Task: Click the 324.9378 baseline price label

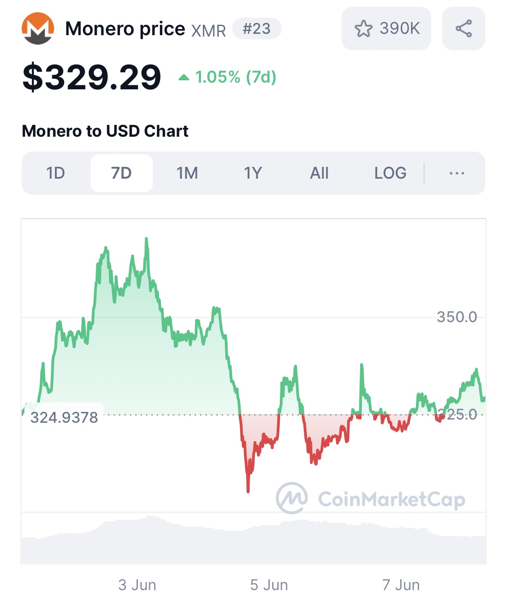Action: pyautogui.click(x=64, y=417)
